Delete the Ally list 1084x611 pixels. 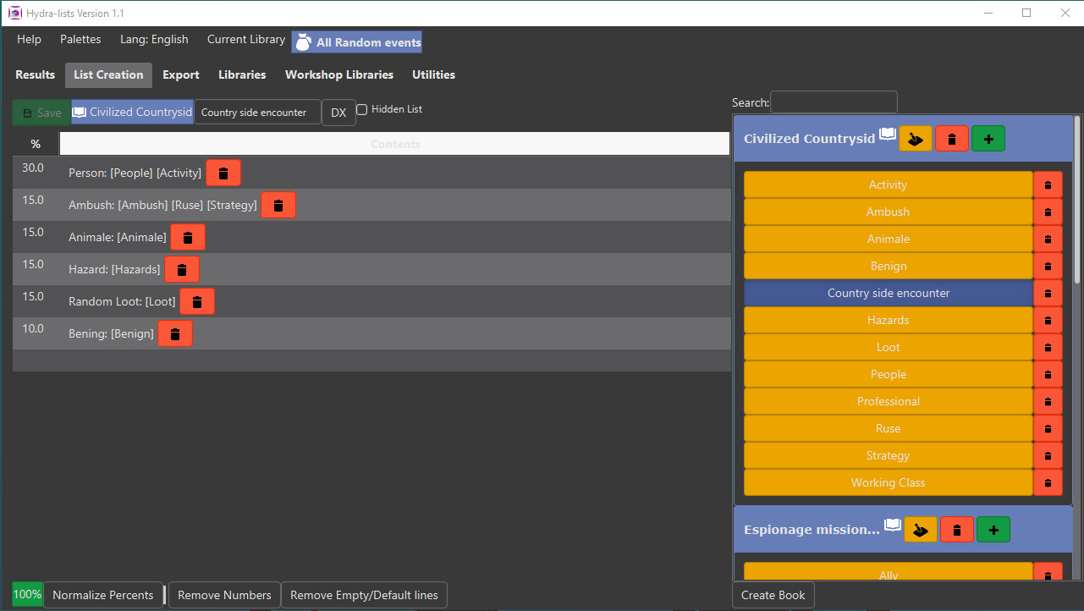coord(1048,572)
